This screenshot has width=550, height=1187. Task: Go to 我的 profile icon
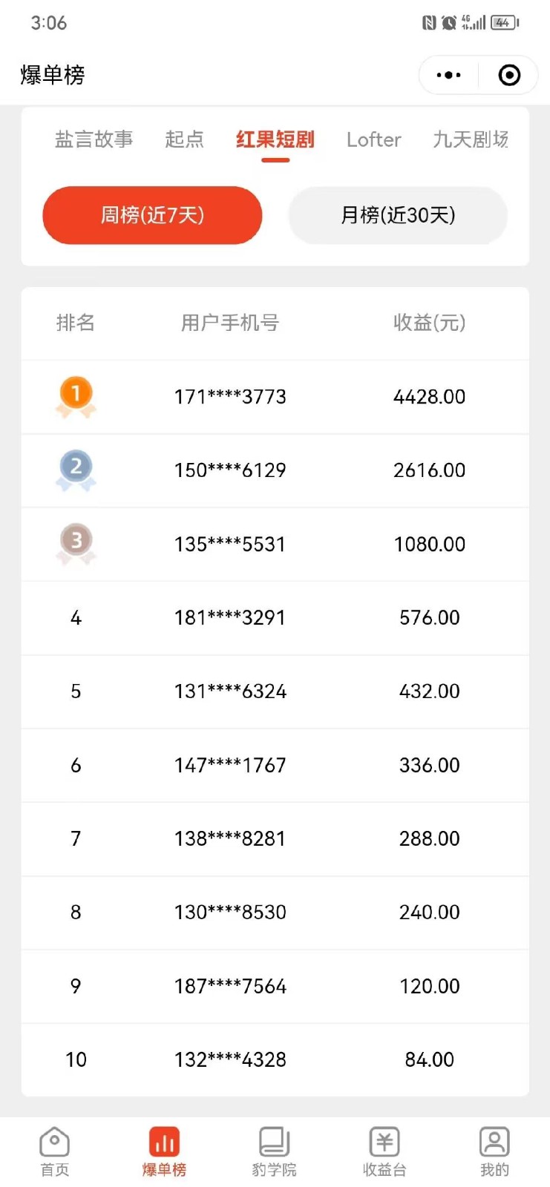coord(494,1143)
